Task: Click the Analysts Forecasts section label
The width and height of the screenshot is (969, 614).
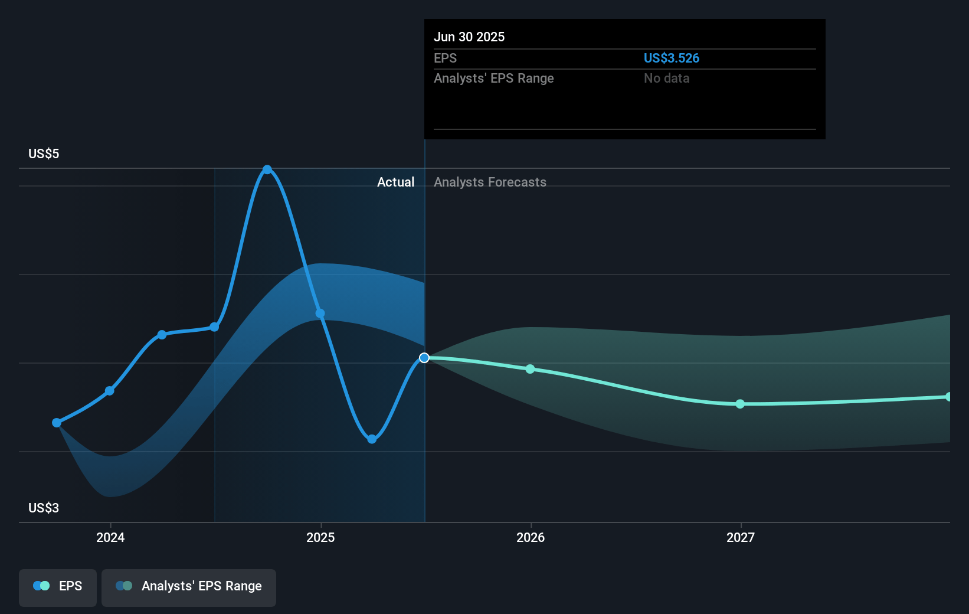Action: click(x=490, y=182)
